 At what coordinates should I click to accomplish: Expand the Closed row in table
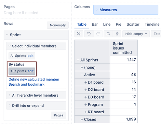(x=82, y=119)
